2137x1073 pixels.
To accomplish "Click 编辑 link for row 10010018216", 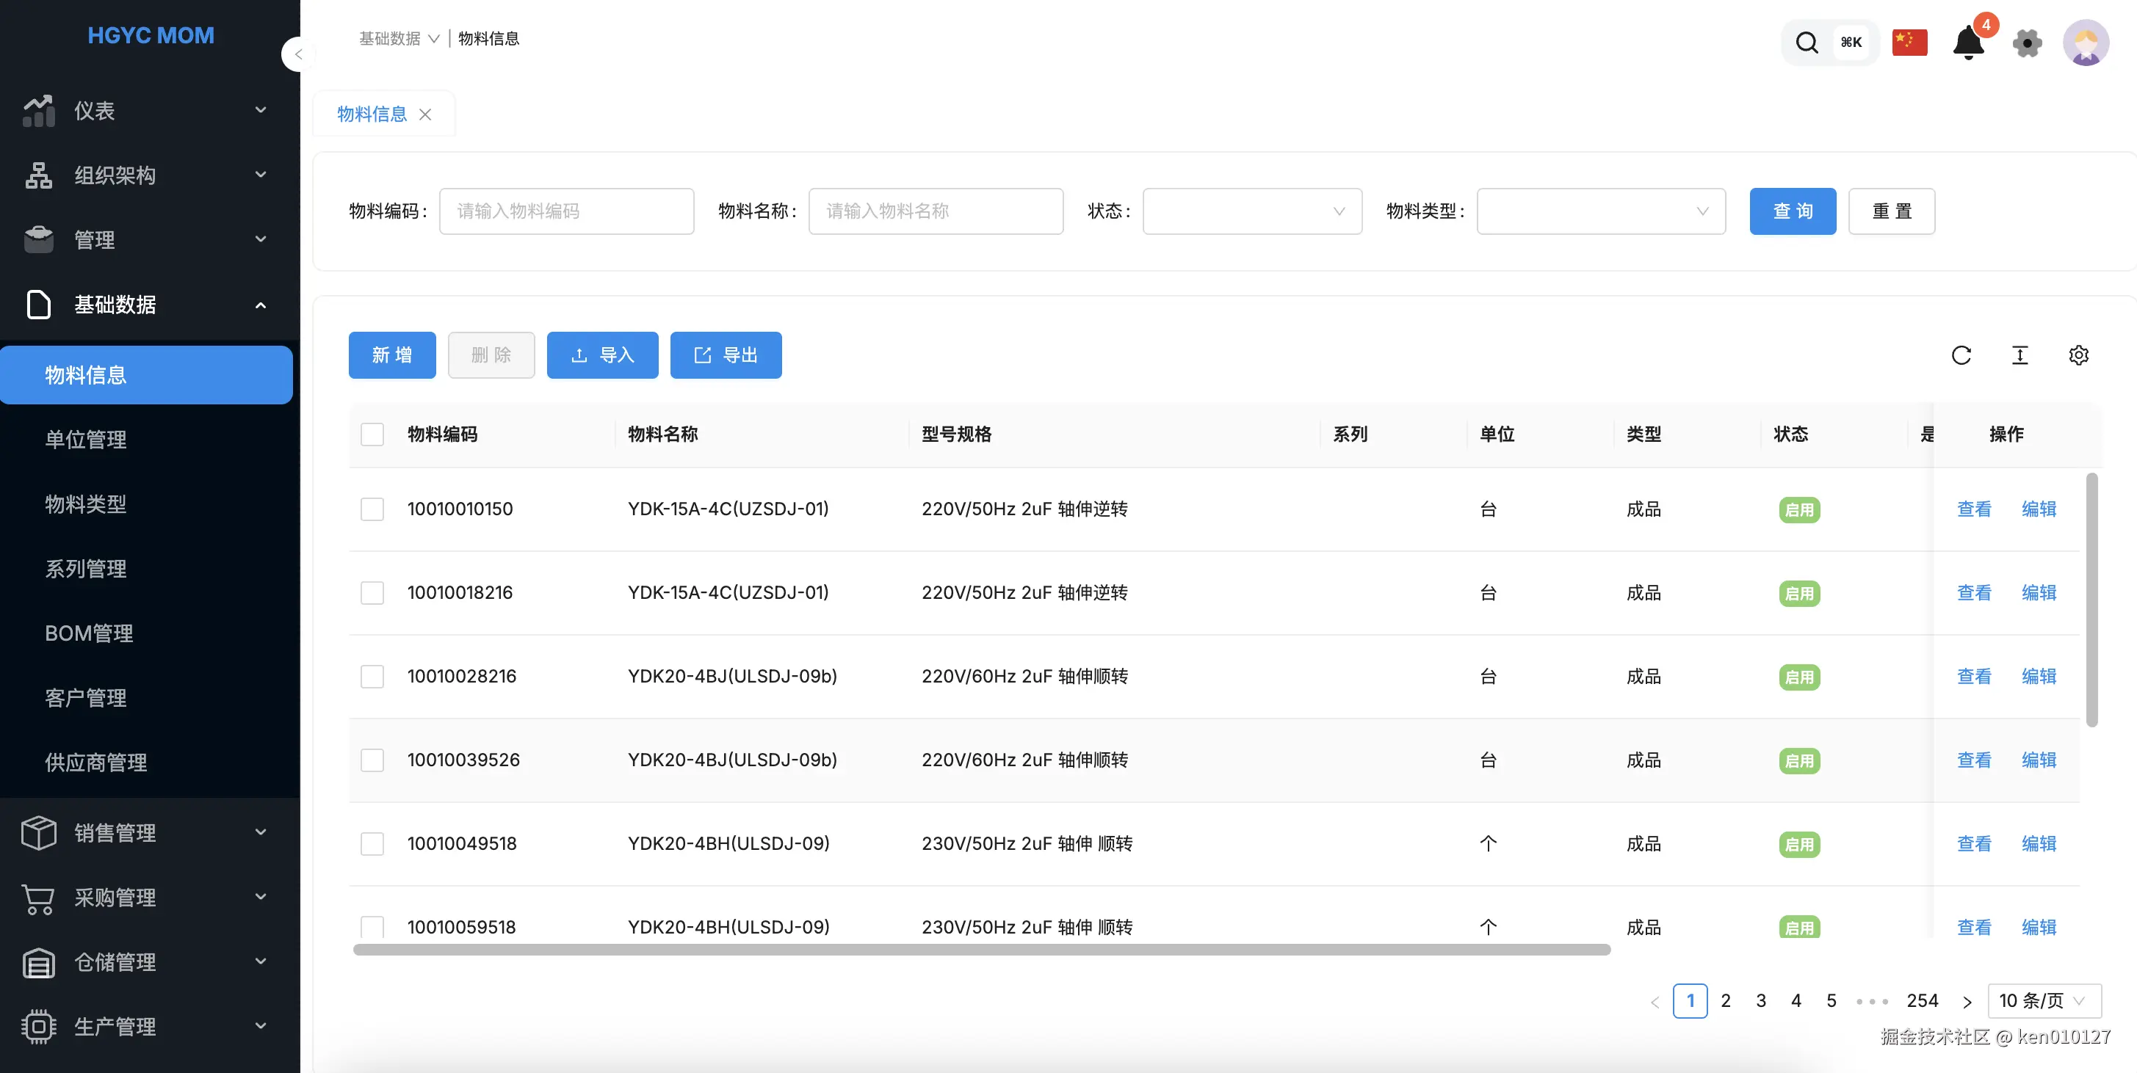I will click(2039, 593).
